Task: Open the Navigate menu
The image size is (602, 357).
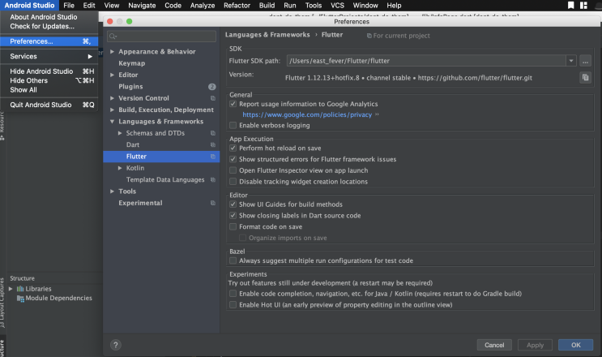Action: [x=142, y=6]
